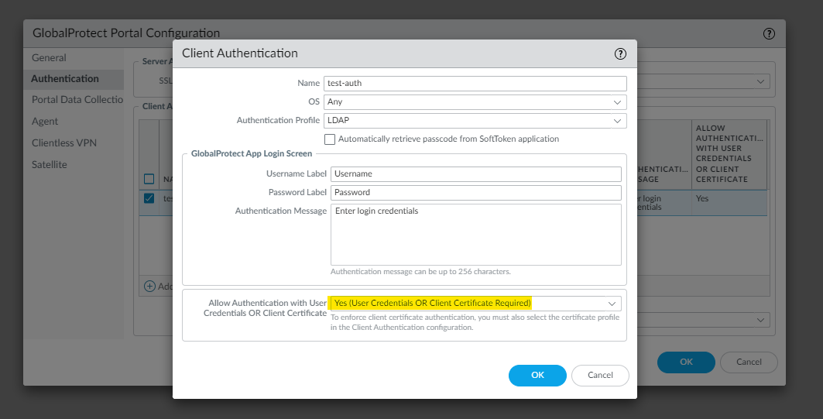
Task: Open the Agent tab
Action: 45,122
